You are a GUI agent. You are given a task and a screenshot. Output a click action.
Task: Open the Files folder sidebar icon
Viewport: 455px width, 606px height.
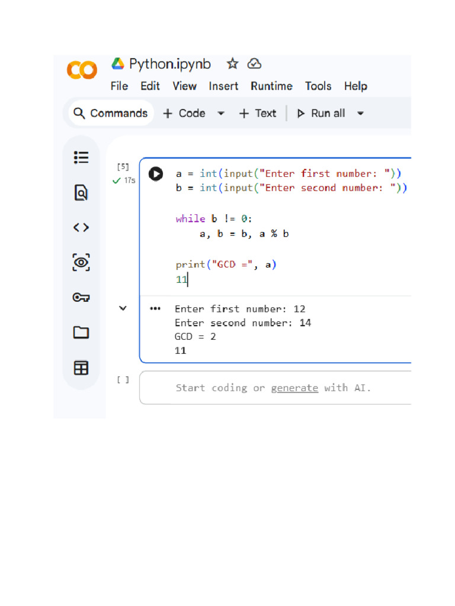pyautogui.click(x=81, y=333)
